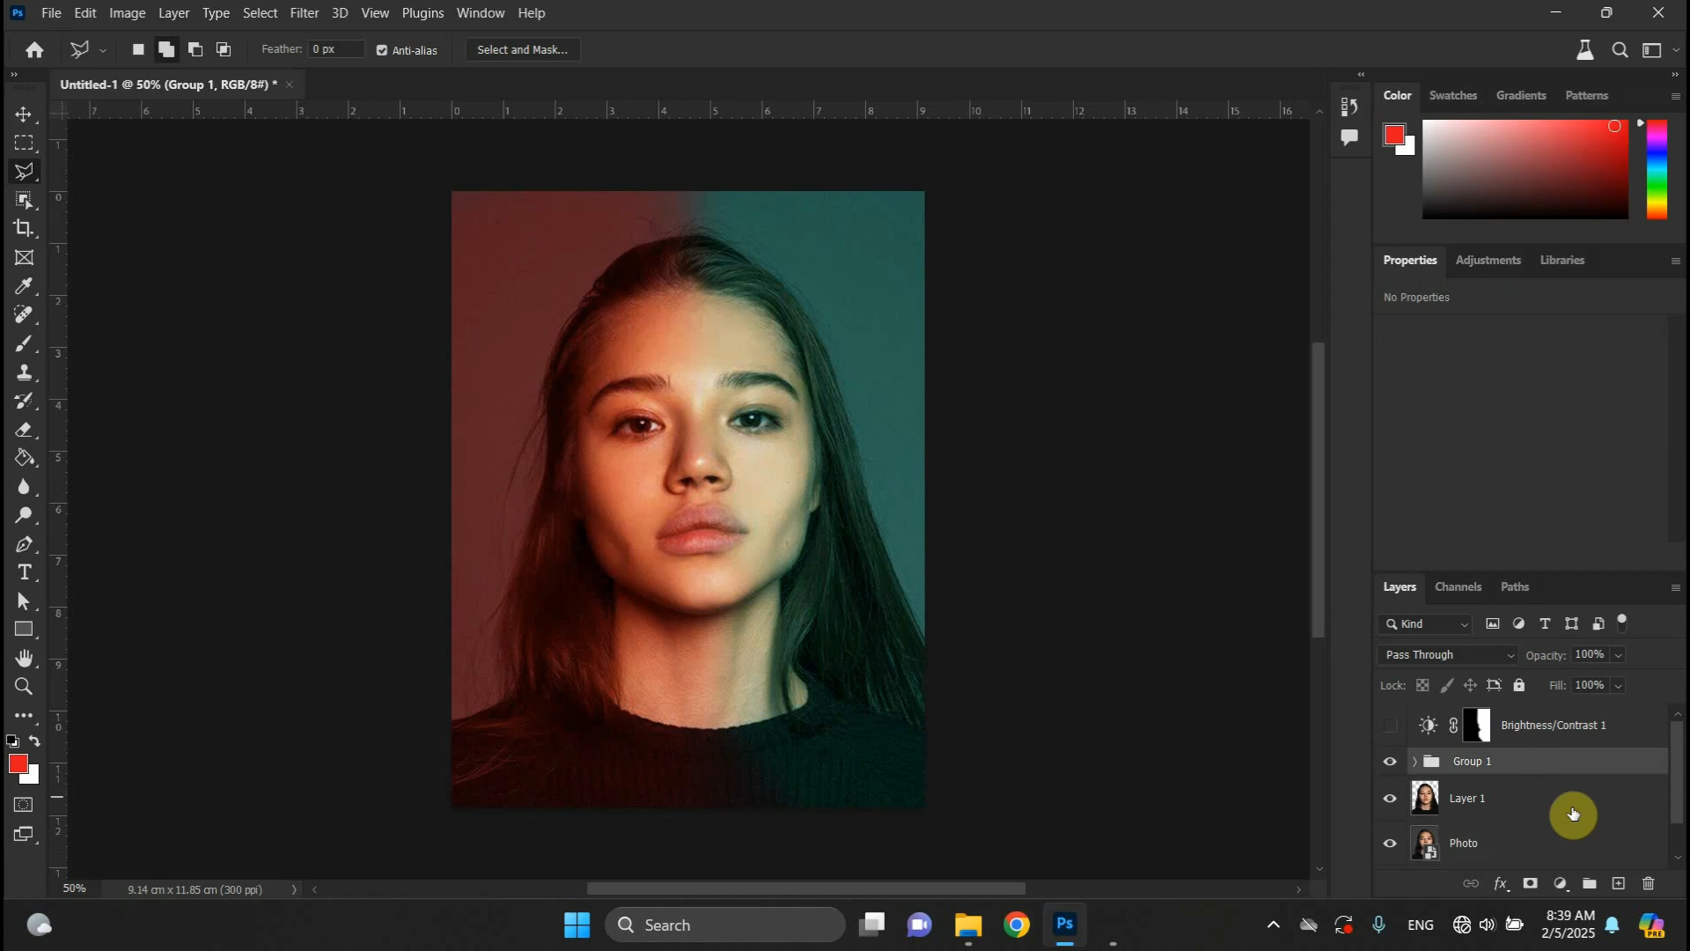The width and height of the screenshot is (1690, 951).
Task: Select the Brush tool
Action: pos(24,343)
